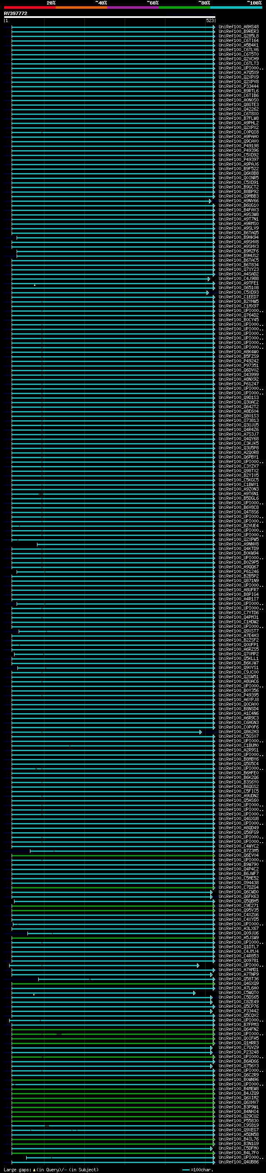This screenshot has width=266, height=1173.
Task: Select hit label UniRef100_Q65108
Action: pyautogui.click(x=238, y=288)
